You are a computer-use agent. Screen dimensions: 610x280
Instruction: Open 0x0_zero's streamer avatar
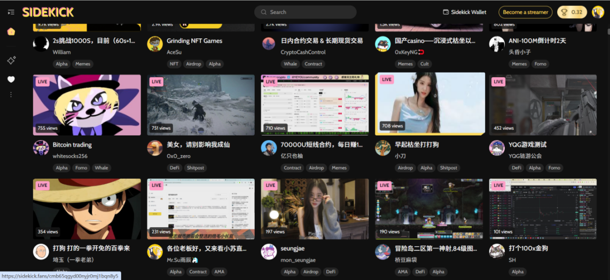[x=155, y=148]
